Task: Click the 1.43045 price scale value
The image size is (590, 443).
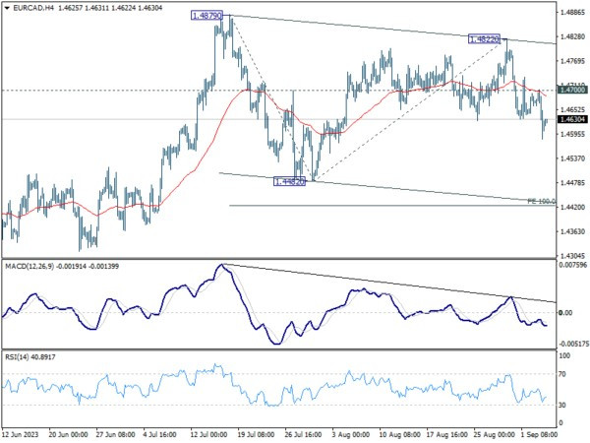Action: (x=573, y=255)
